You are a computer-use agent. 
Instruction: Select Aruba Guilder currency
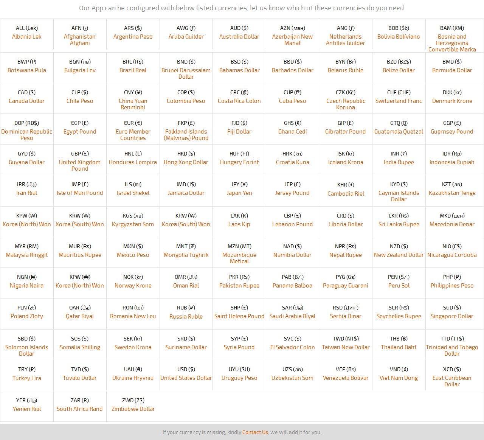(x=186, y=37)
